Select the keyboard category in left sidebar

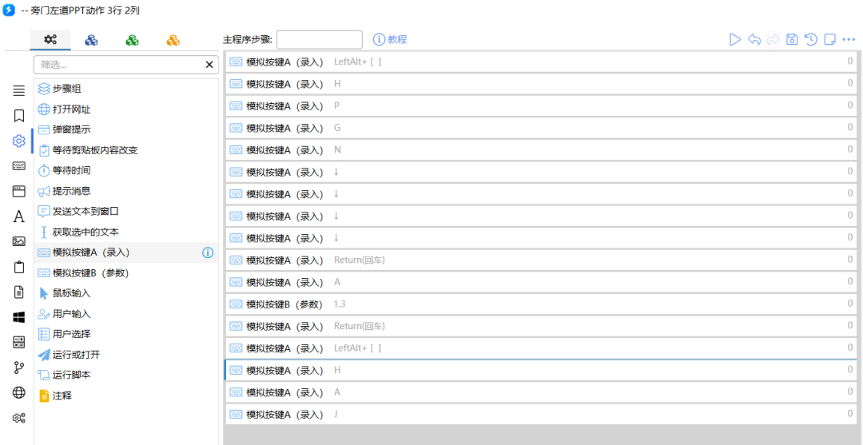click(x=18, y=166)
